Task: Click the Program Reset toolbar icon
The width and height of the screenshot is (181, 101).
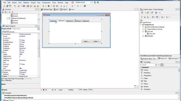Action: click(57, 6)
